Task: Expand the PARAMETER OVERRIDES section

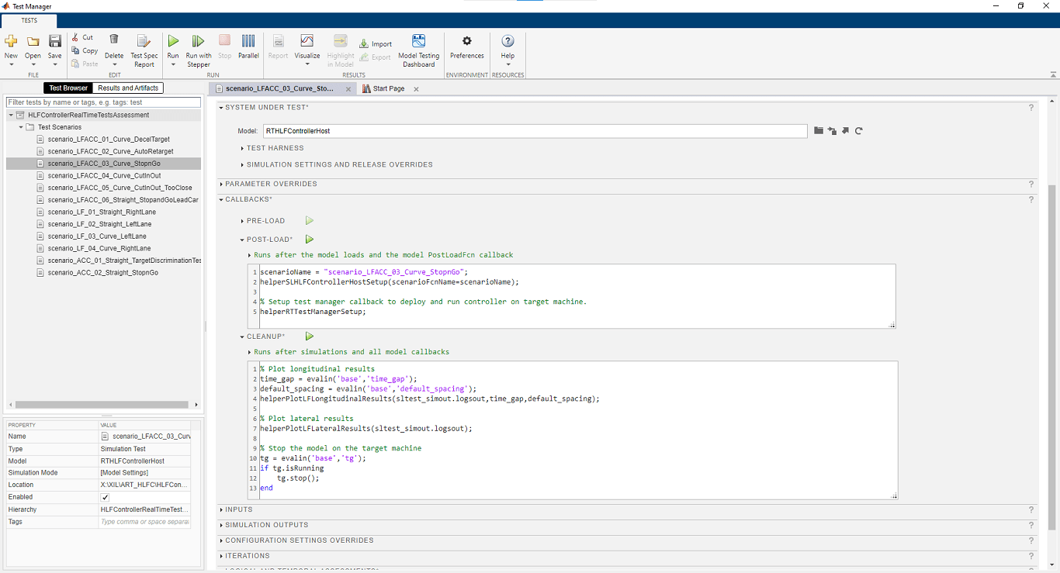Action: tap(271, 184)
